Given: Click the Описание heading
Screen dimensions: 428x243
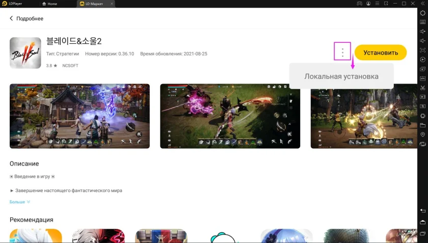Looking at the screenshot, I should 24,164.
